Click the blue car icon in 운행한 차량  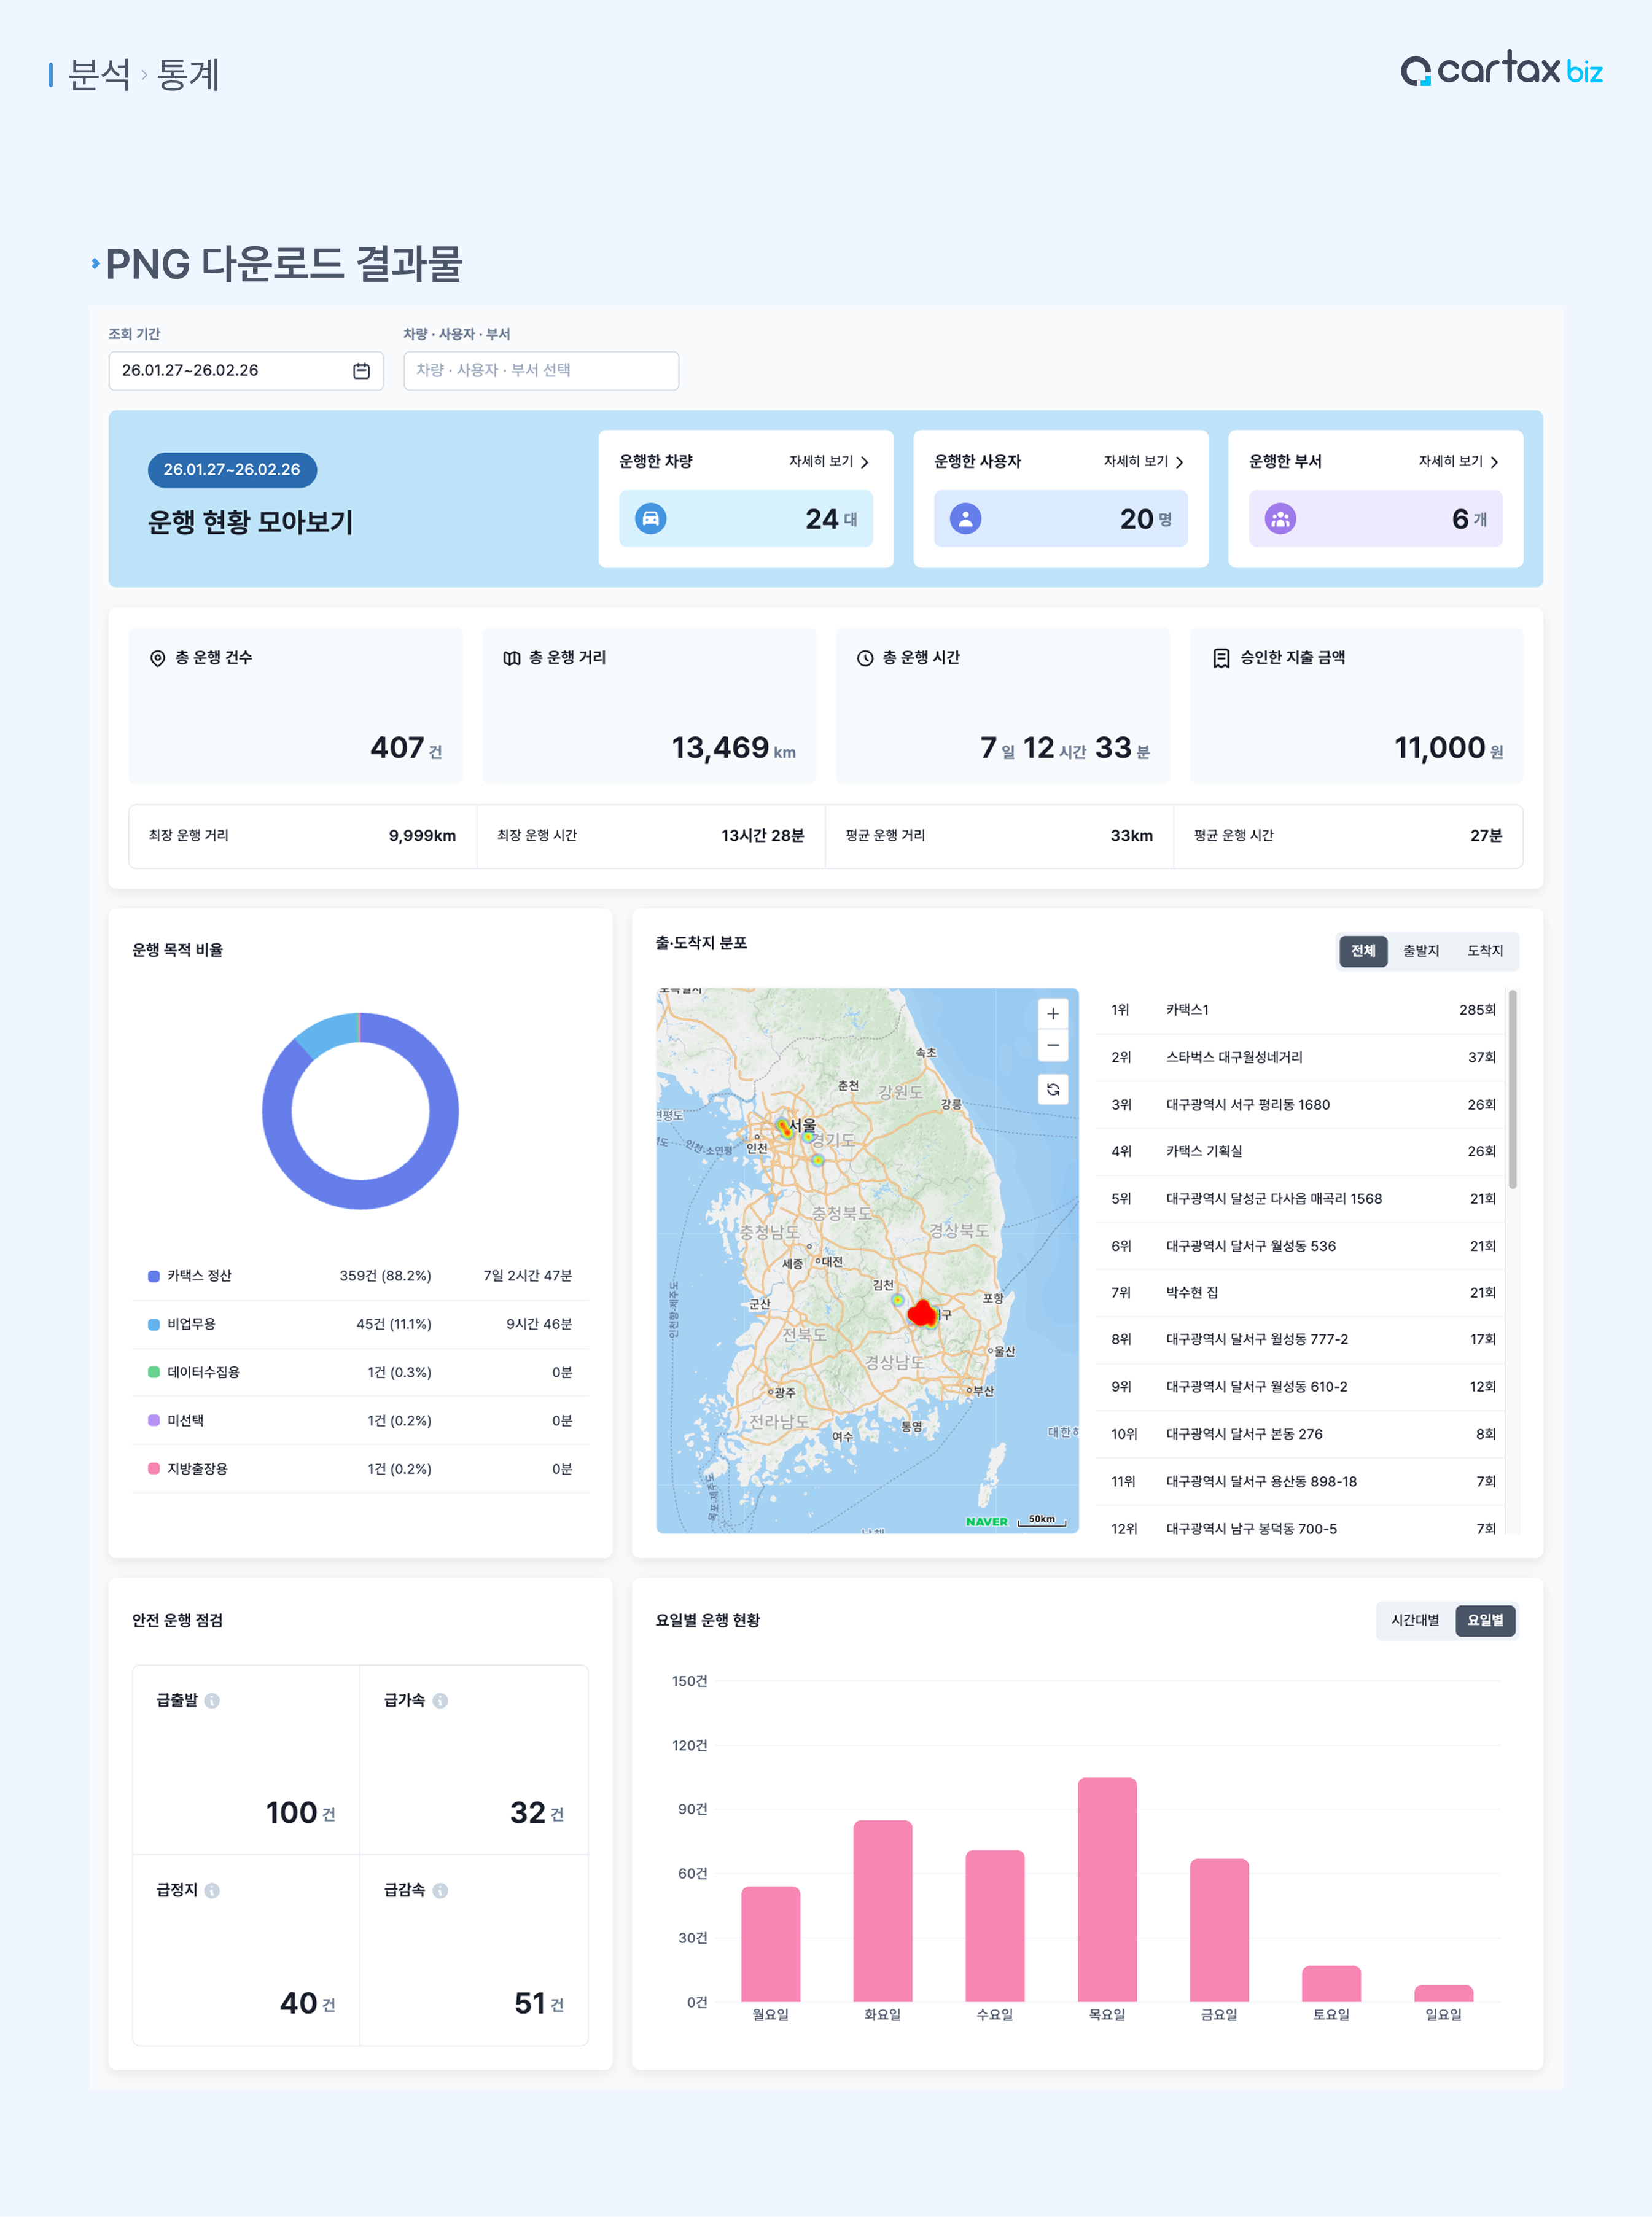point(650,519)
